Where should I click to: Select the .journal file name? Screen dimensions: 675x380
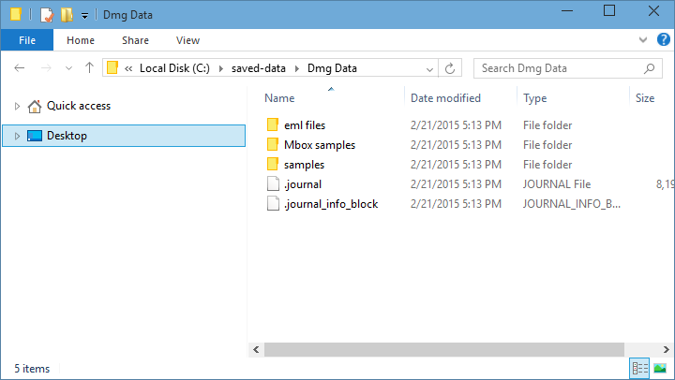pos(303,184)
